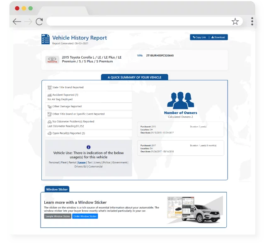The image size is (264, 244).
Task: Click the browser back arrow
Action: point(17,22)
